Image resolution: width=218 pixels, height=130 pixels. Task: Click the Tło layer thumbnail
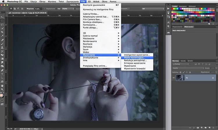tap(180, 78)
